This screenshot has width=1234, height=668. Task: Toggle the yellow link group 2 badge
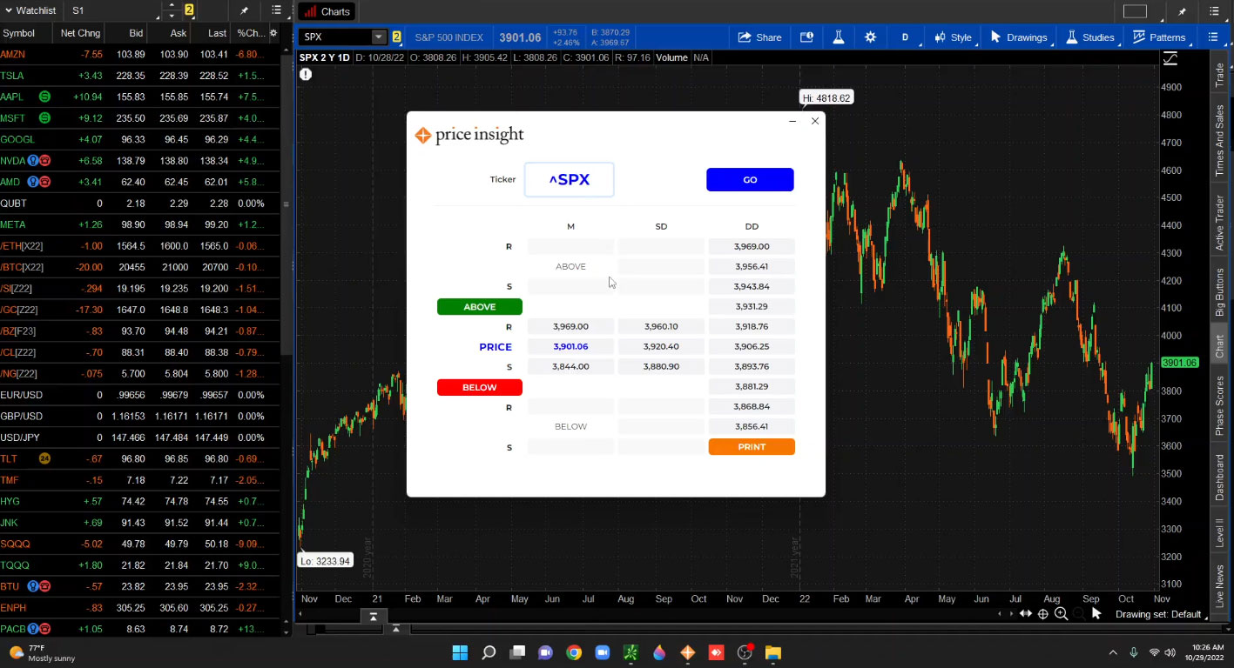[x=395, y=37]
